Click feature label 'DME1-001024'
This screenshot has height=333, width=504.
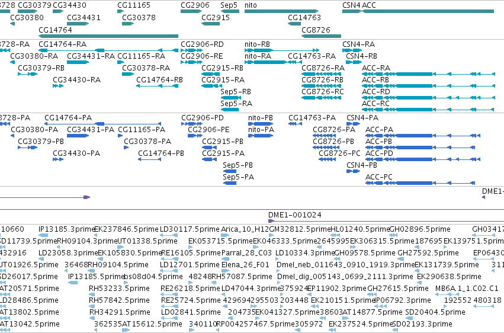click(294, 214)
